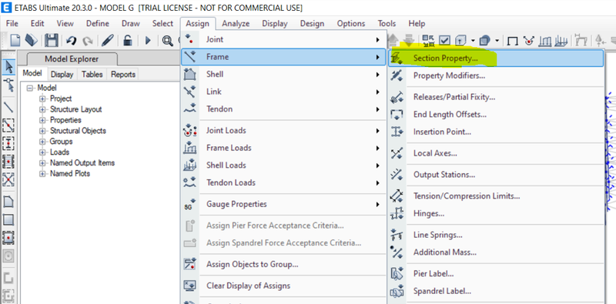Click the pencil Refresh/Edit toolbar icon
The width and height of the screenshot is (616, 304).
(x=107, y=40)
